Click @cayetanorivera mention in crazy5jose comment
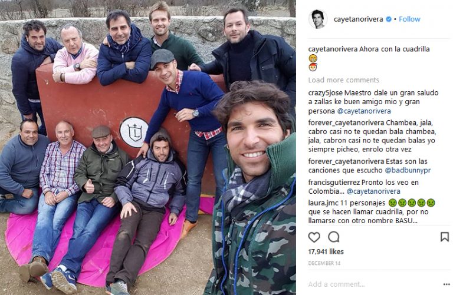The image size is (453, 295). pyautogui.click(x=364, y=111)
